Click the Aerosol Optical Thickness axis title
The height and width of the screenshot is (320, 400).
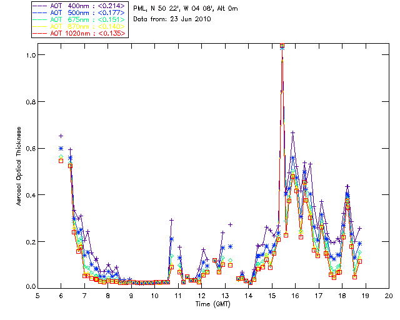[19, 166]
